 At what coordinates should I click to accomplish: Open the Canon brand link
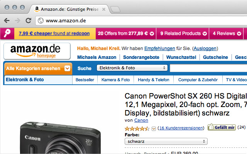pos(141,120)
